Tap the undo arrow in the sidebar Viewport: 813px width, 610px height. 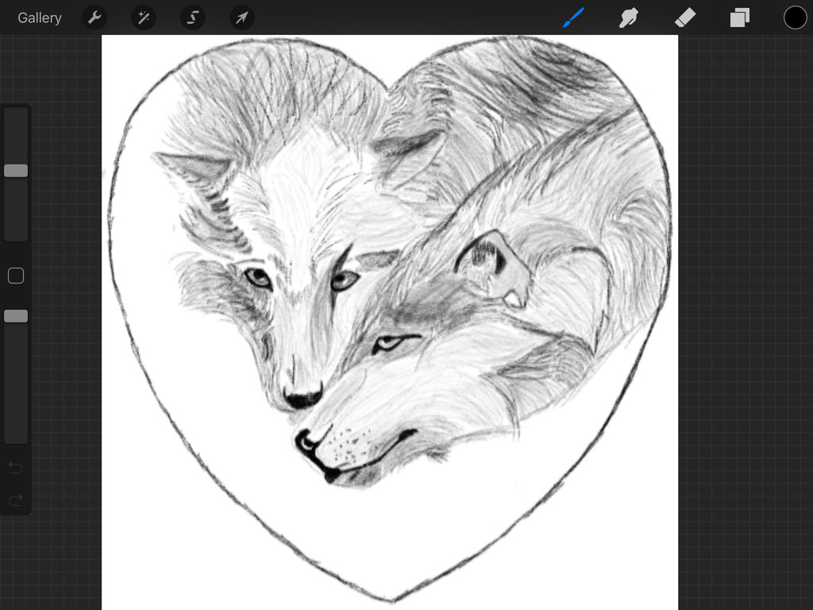coord(15,469)
